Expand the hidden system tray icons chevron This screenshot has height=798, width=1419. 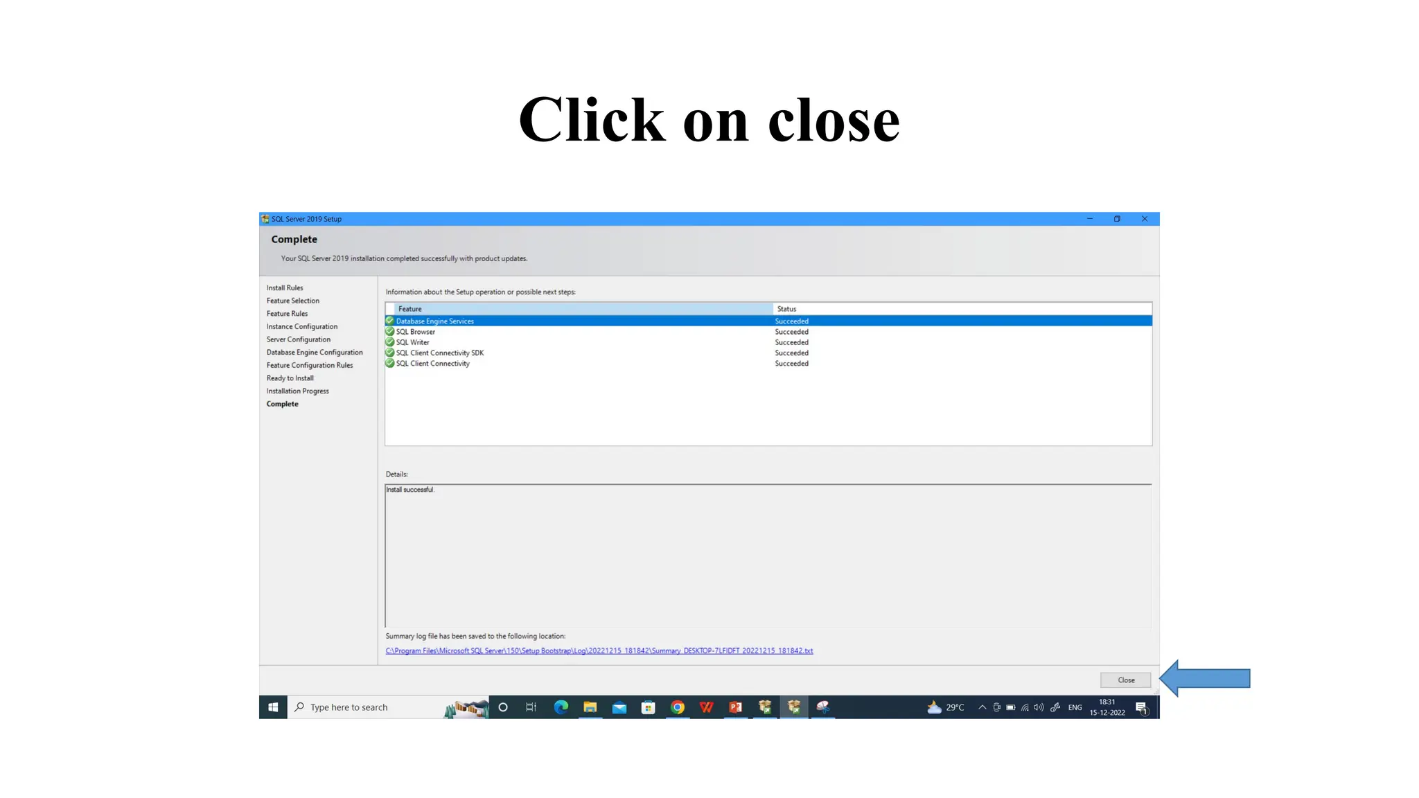[982, 707]
